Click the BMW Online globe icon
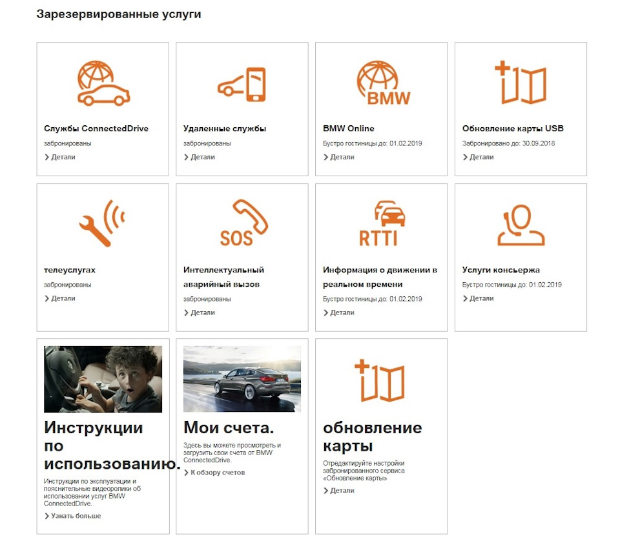This screenshot has height=543, width=620. click(383, 83)
